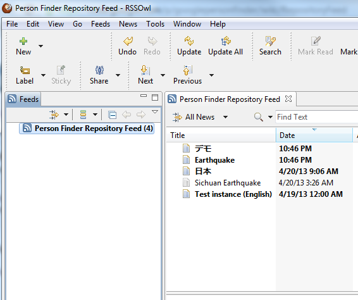Select Person Finder Repository Feed tree item
Image resolution: width=358 pixels, height=300 pixels.
coord(87,128)
